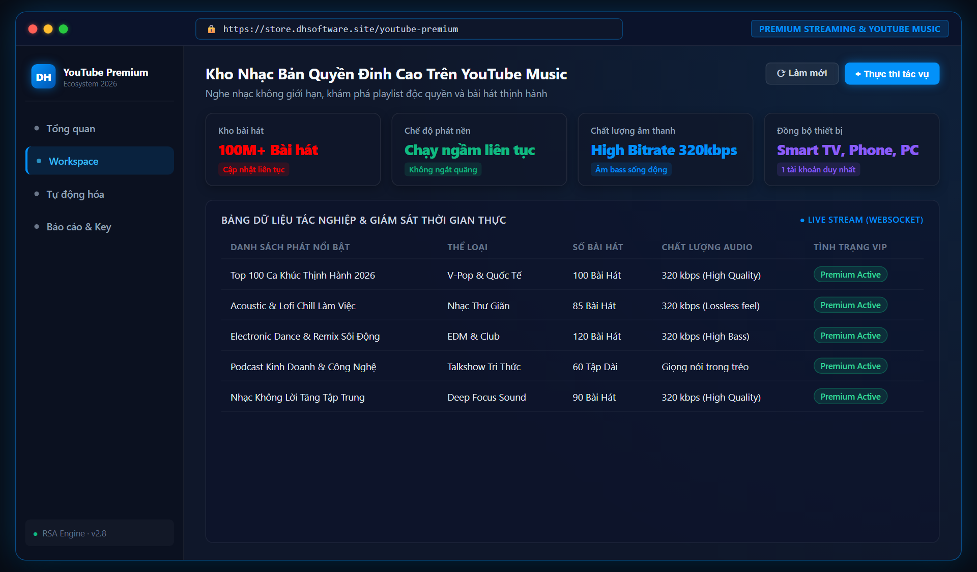Click the Thực thi tác vụ button
Image resolution: width=977 pixels, height=572 pixels.
pos(892,74)
